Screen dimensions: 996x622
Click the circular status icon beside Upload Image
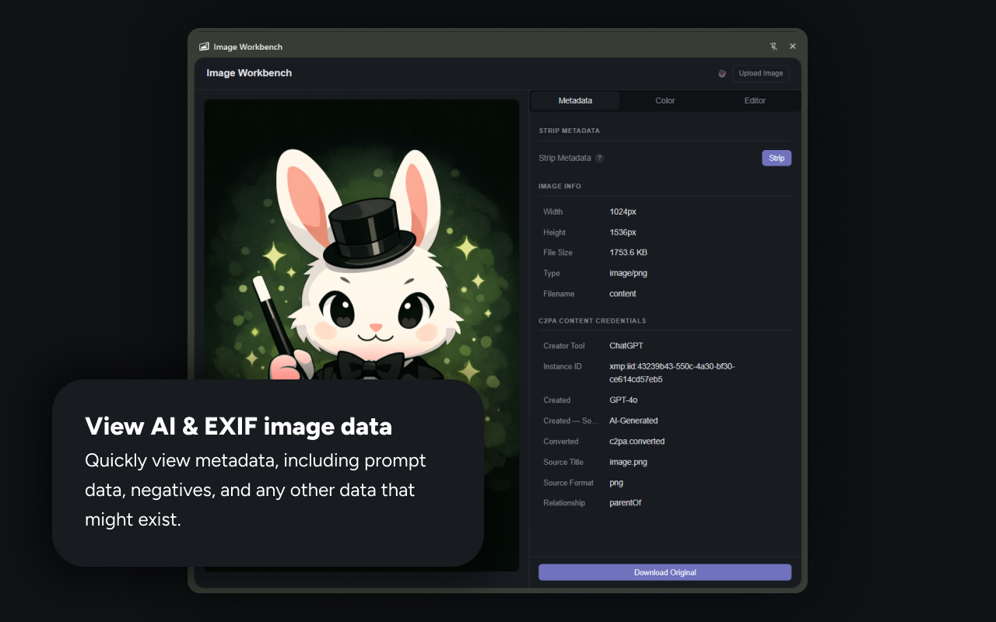pyautogui.click(x=721, y=73)
